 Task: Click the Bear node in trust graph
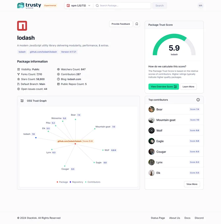(x=76, y=120)
